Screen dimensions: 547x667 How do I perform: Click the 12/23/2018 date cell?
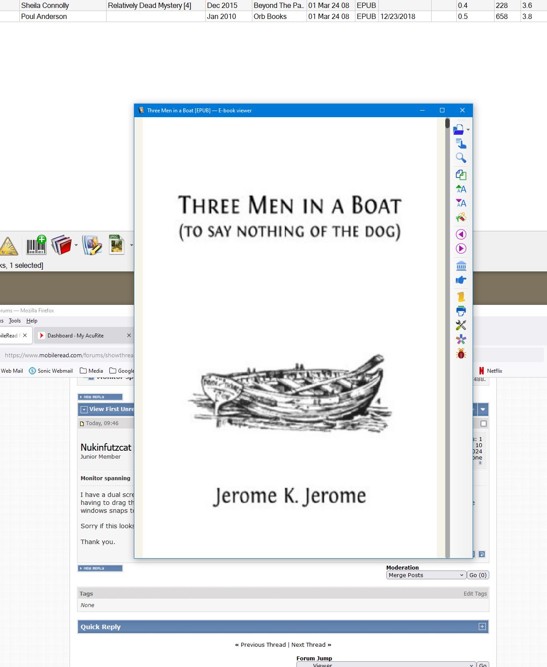[405, 16]
